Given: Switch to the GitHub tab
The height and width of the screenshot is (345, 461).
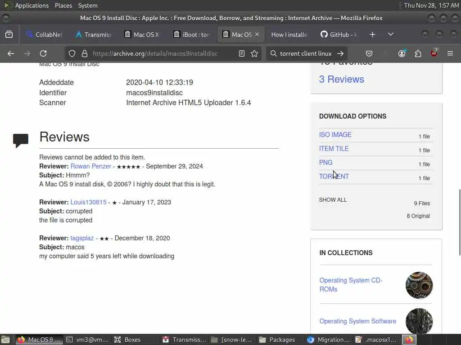Looking at the screenshot, I should point(339,34).
